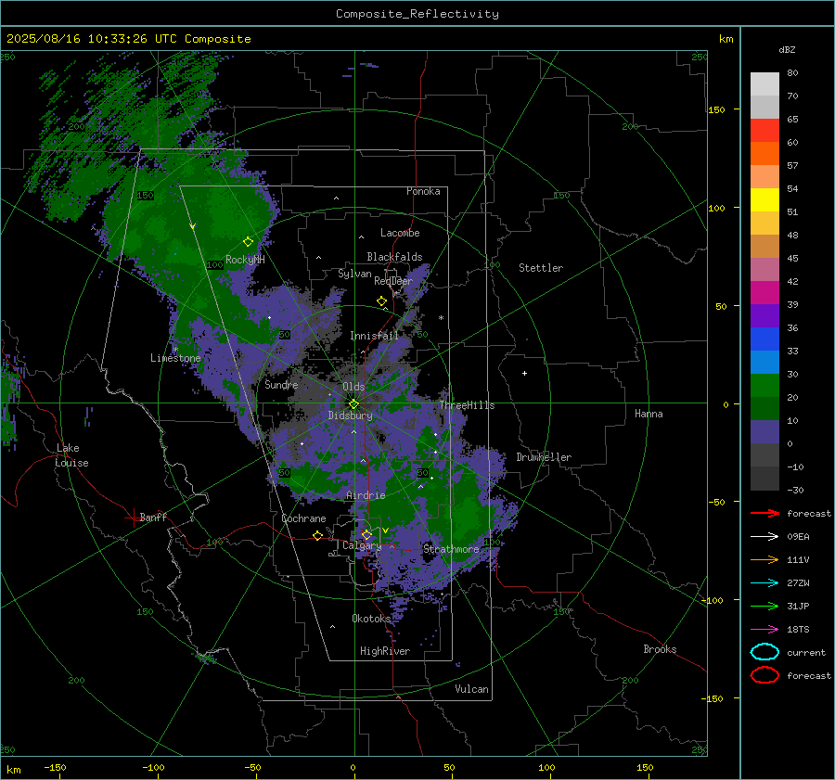Click the dBZ legend heading

(787, 50)
